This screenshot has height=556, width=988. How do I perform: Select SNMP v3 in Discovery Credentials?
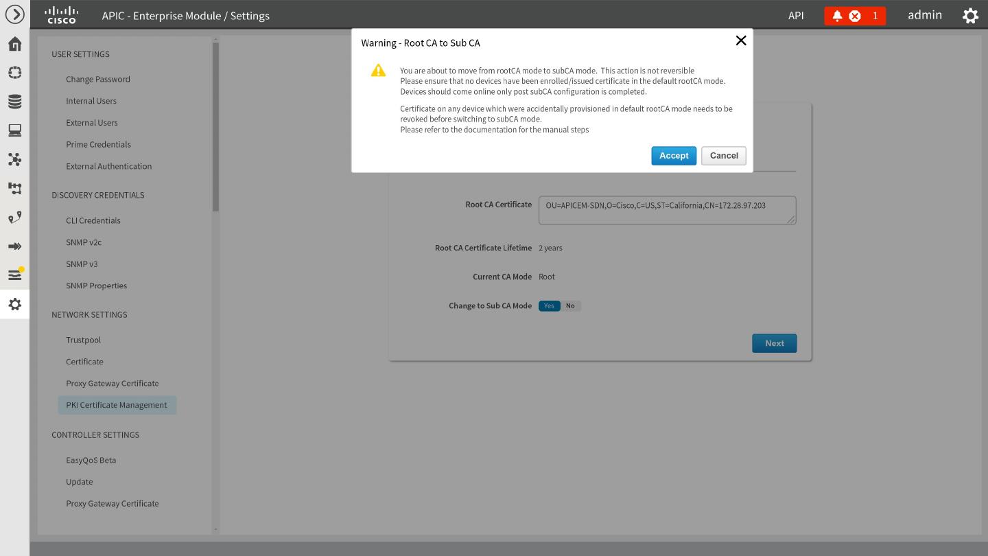pos(82,264)
